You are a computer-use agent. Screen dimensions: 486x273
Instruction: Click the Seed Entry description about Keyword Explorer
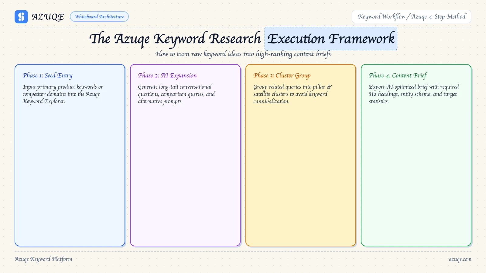(63, 94)
